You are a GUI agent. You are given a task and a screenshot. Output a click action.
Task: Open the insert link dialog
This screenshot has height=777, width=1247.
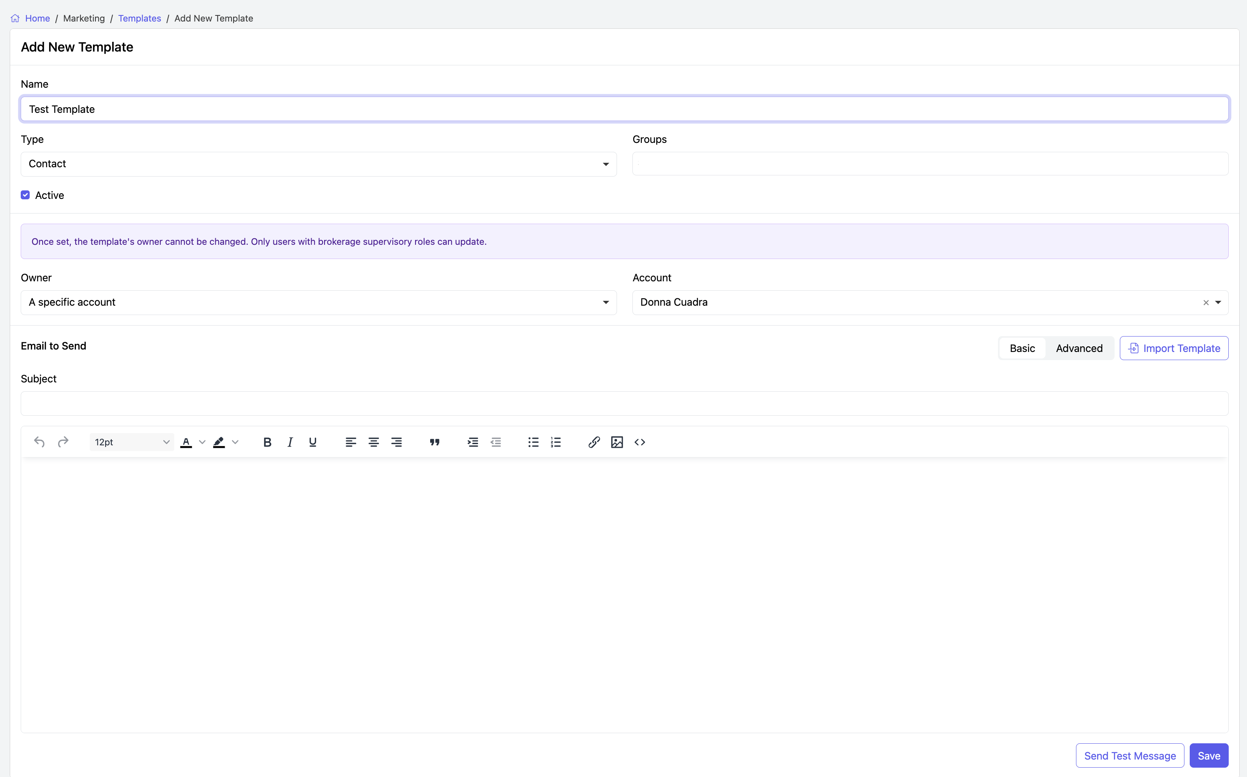[x=594, y=442]
